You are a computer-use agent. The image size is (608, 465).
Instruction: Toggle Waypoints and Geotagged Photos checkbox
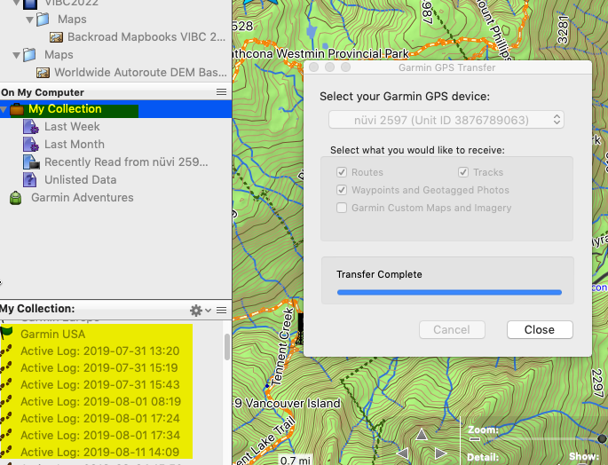pos(342,190)
